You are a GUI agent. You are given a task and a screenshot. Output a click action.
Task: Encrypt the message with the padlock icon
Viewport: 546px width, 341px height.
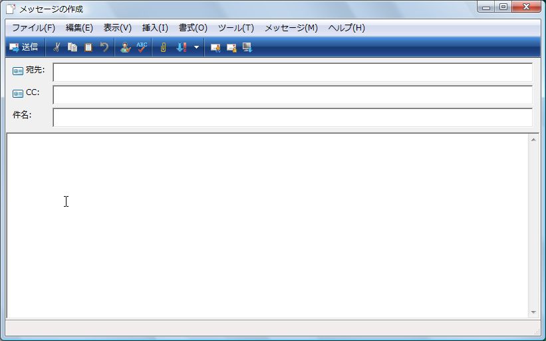tap(231, 47)
